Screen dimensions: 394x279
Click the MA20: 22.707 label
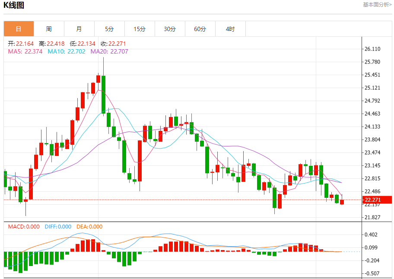[109, 51]
